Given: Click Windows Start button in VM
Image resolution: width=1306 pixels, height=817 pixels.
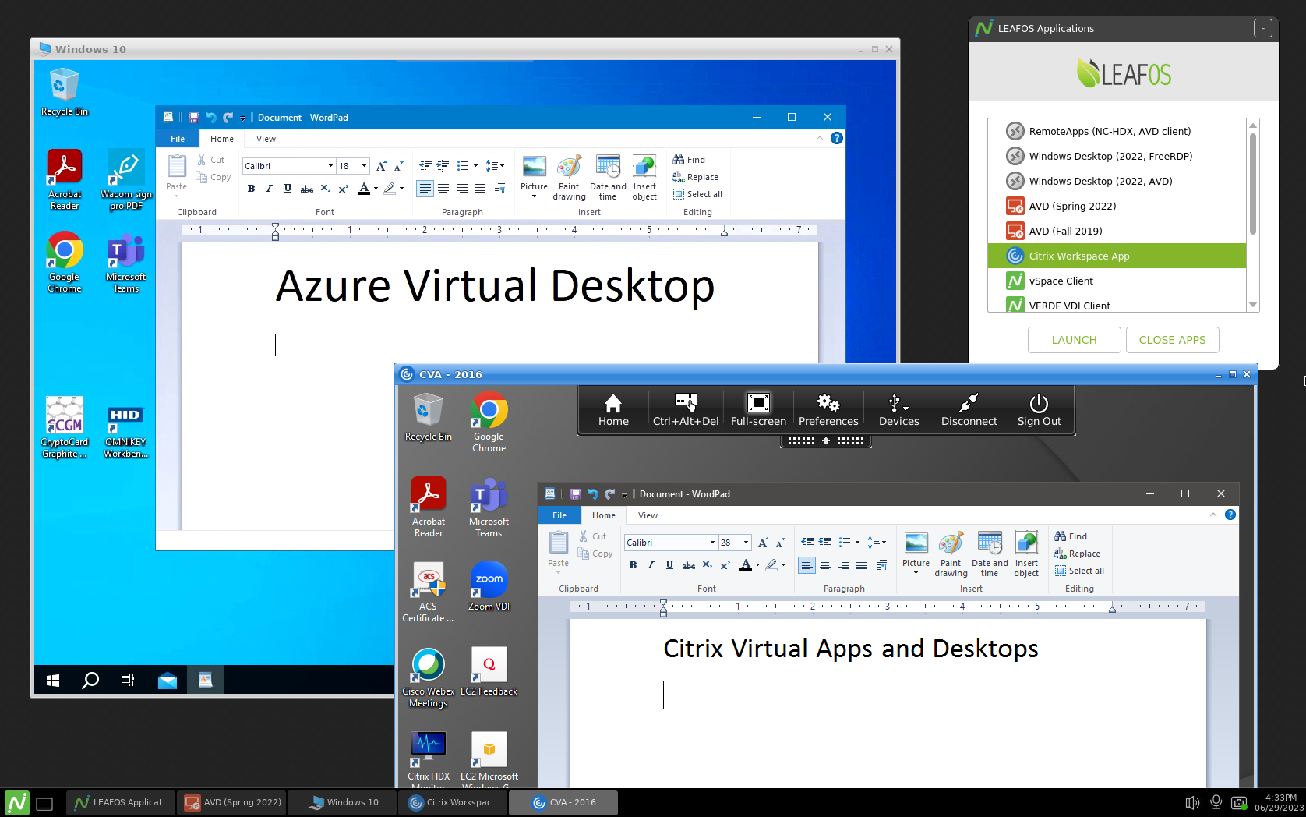Looking at the screenshot, I should point(53,681).
